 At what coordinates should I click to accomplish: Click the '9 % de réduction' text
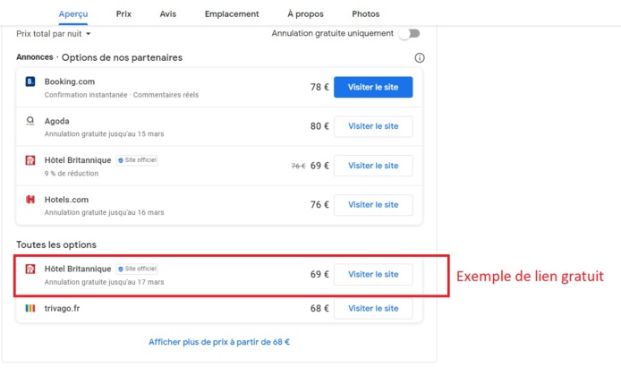coord(72,174)
